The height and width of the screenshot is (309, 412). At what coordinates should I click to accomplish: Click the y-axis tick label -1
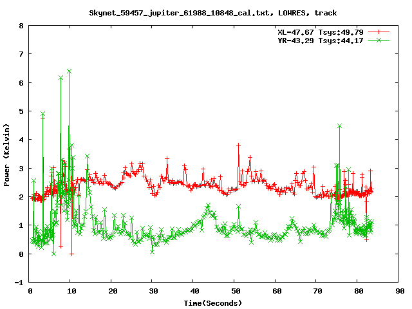coord(19,283)
